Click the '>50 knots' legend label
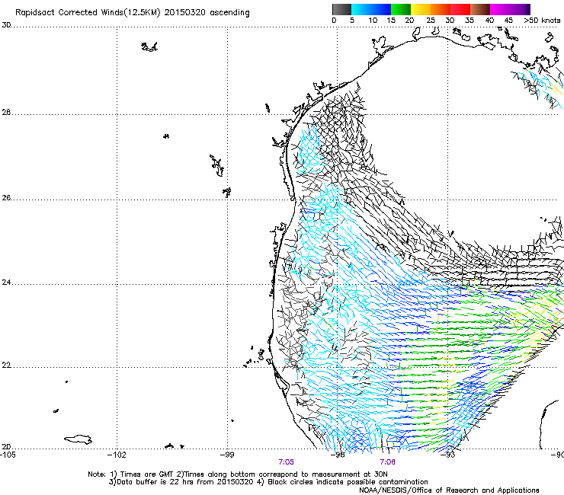Image resolution: width=564 pixels, height=495 pixels. click(x=542, y=21)
